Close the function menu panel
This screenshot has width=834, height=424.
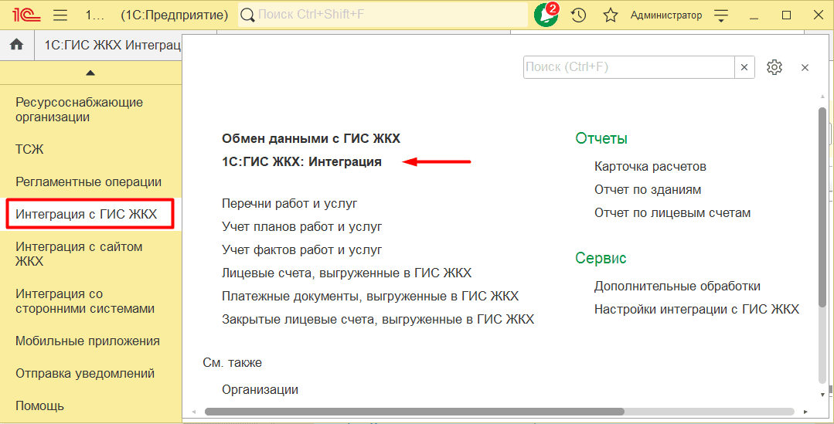tap(805, 67)
